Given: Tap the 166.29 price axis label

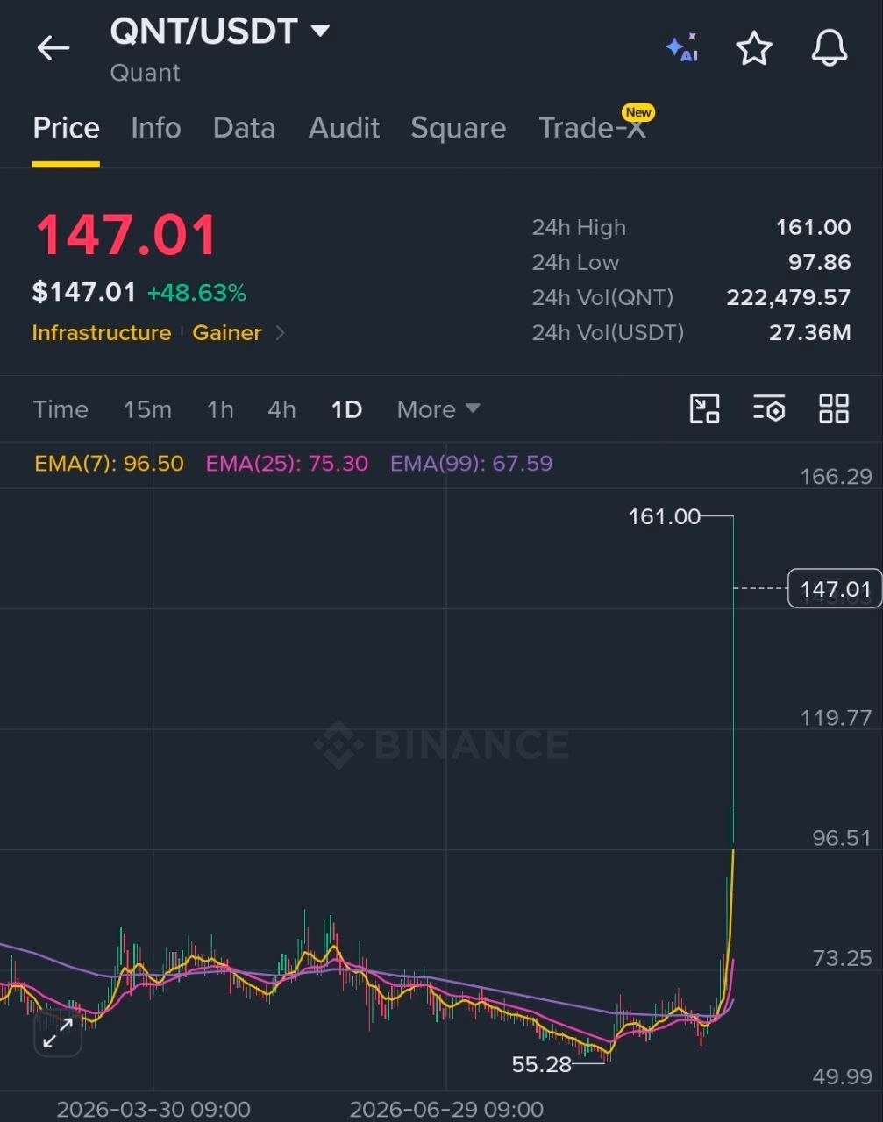Looking at the screenshot, I should [837, 477].
